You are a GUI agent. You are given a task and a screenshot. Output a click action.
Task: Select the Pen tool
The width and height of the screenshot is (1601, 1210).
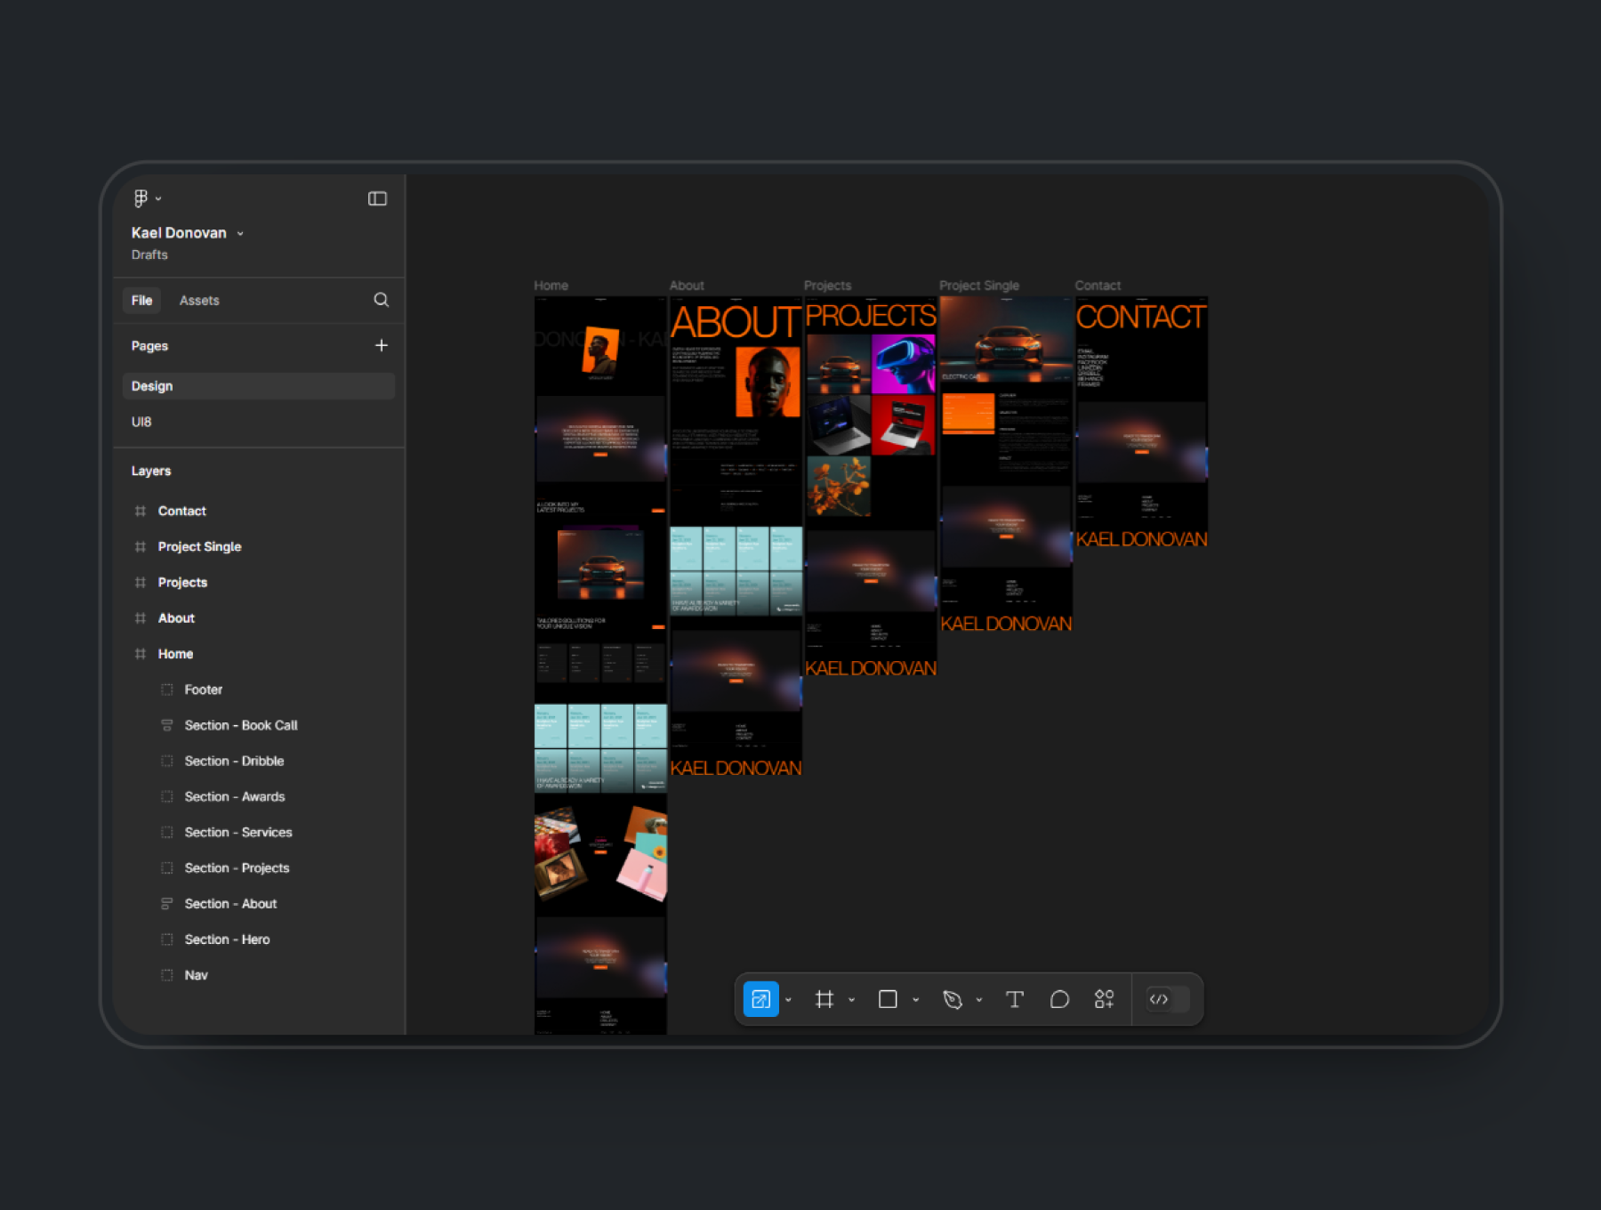(952, 999)
